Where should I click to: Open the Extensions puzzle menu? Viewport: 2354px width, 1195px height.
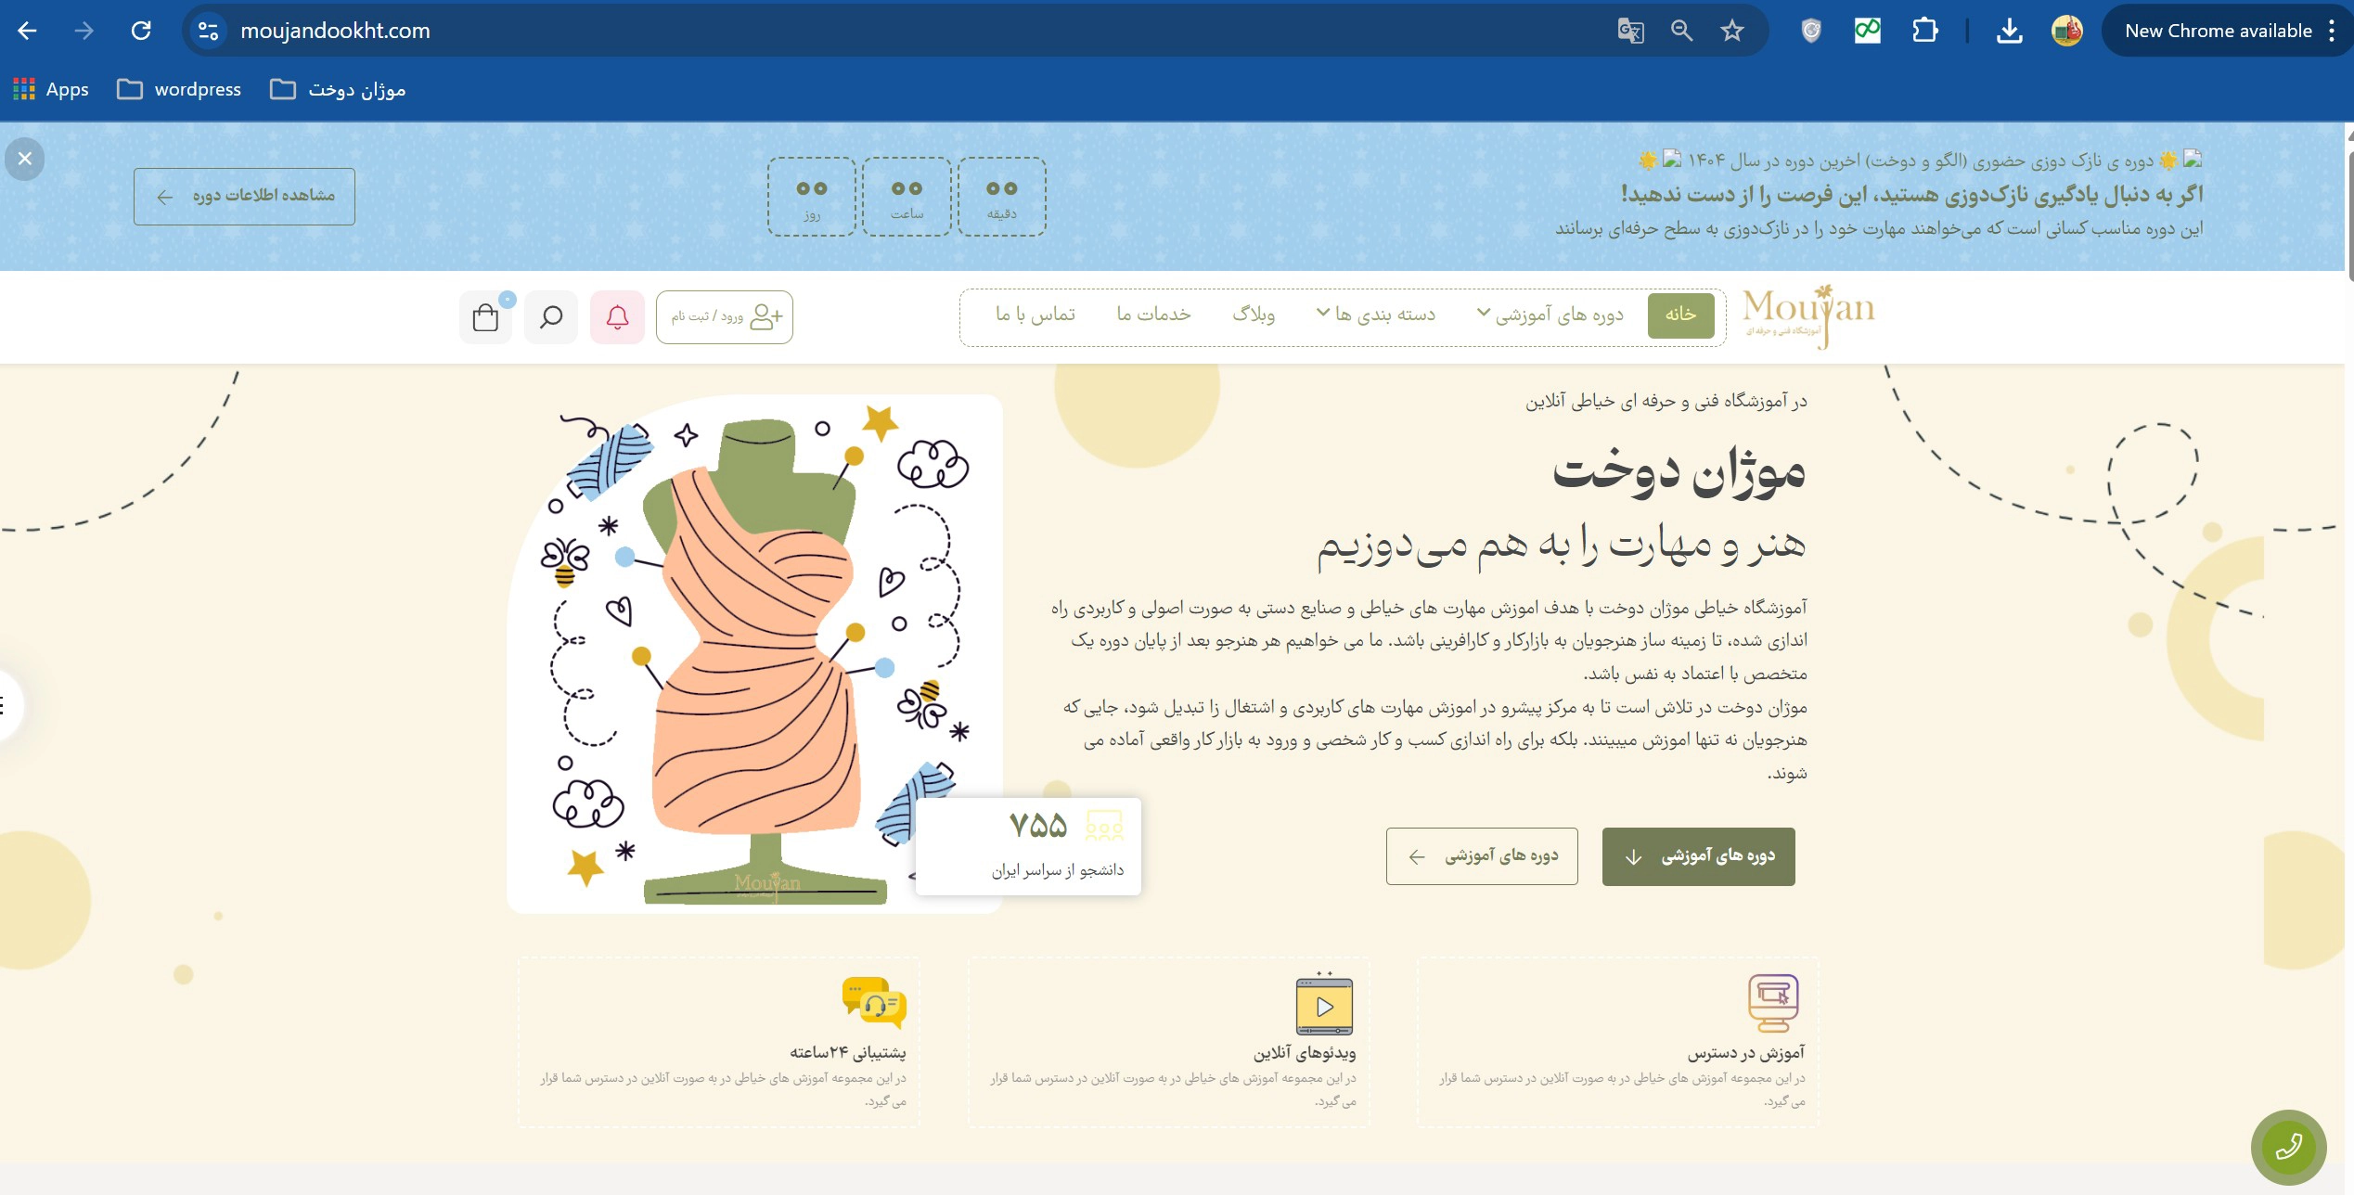1924,31
